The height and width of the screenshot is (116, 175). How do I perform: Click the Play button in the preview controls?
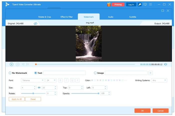click(x=11, y=64)
